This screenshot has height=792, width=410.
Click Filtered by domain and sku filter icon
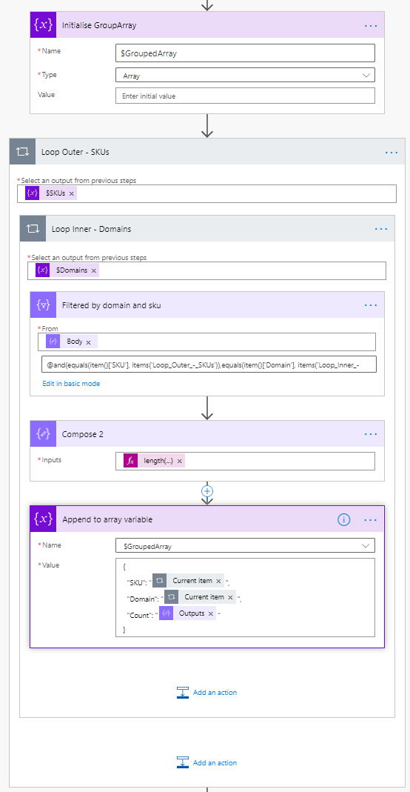pos(44,305)
